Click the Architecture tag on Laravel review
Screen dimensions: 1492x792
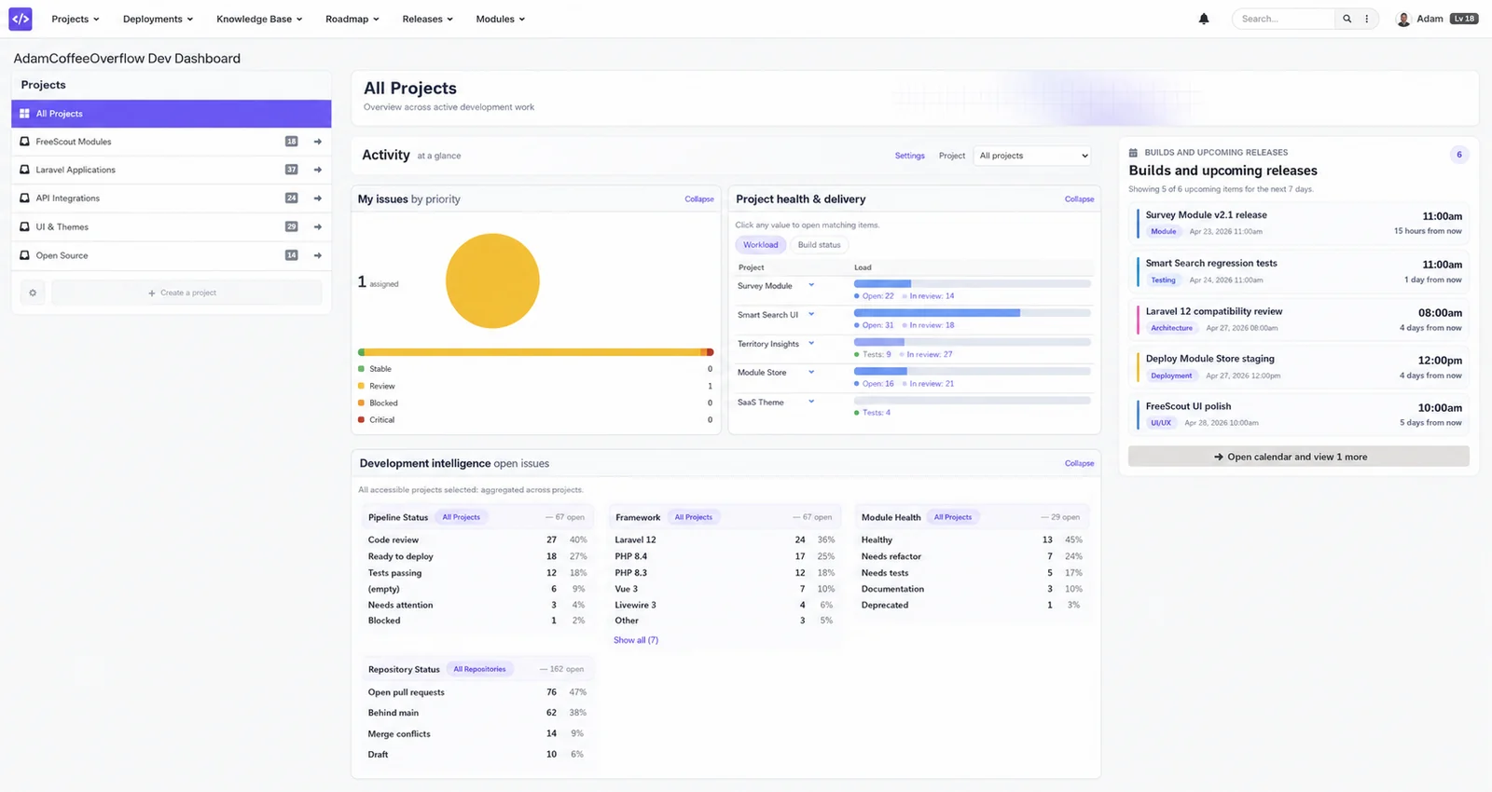point(1171,328)
